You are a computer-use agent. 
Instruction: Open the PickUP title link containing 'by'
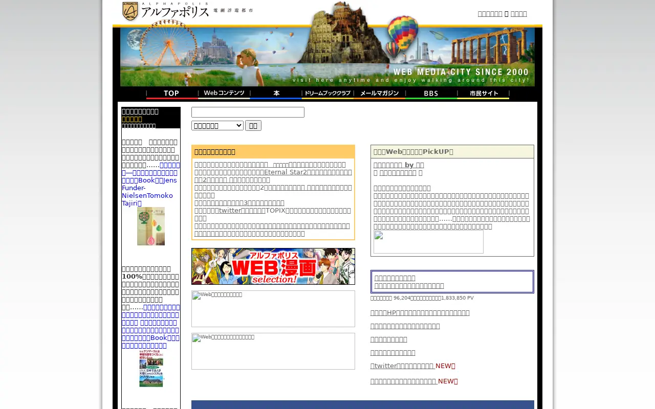[x=399, y=165]
